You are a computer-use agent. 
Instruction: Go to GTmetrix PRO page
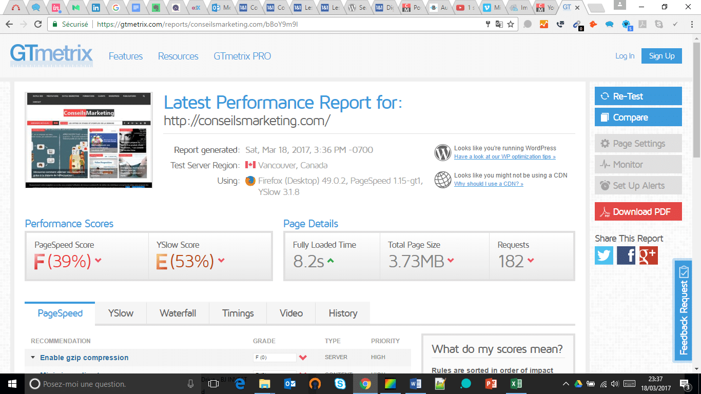coord(242,56)
